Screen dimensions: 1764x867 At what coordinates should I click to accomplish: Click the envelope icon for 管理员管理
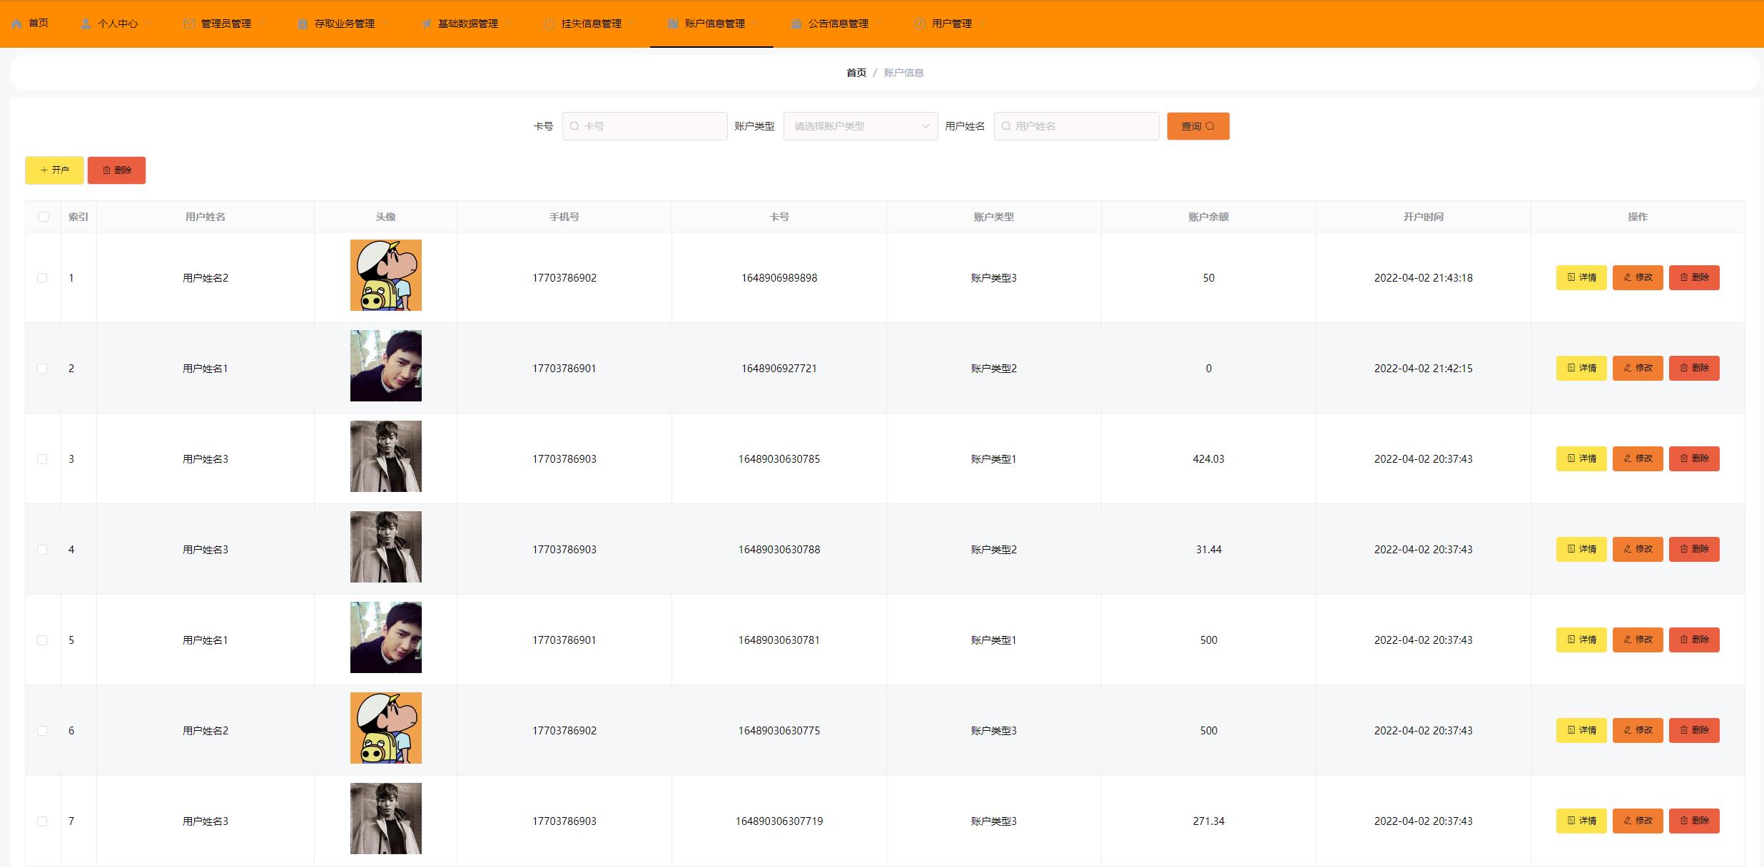coord(189,24)
